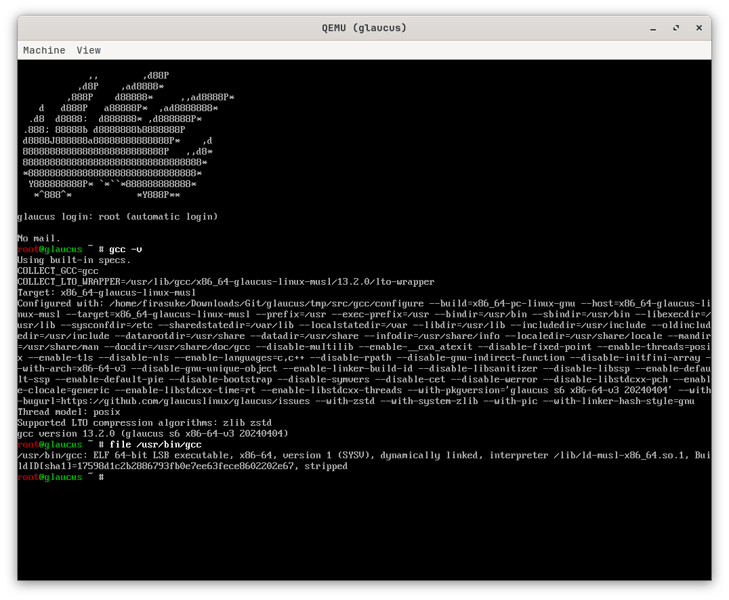Click the COLLECT_LTO_WRAPPER path line
The image size is (729, 600).
[226, 282]
